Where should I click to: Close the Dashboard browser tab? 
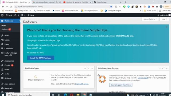click(29, 2)
